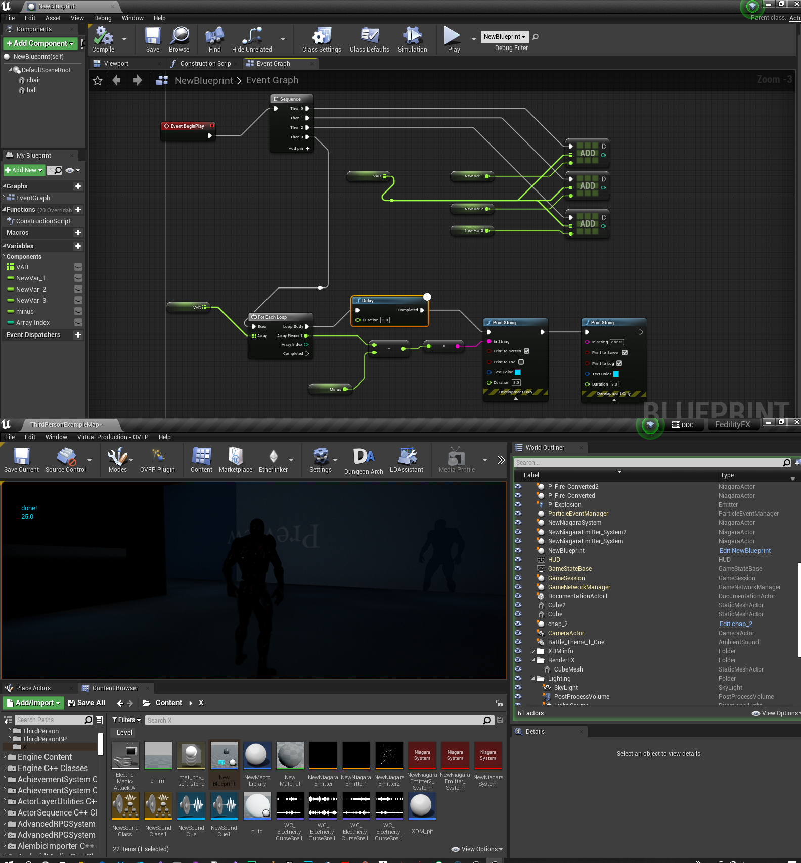Favorite the graph with star icon
The image size is (801, 863).
pos(98,81)
